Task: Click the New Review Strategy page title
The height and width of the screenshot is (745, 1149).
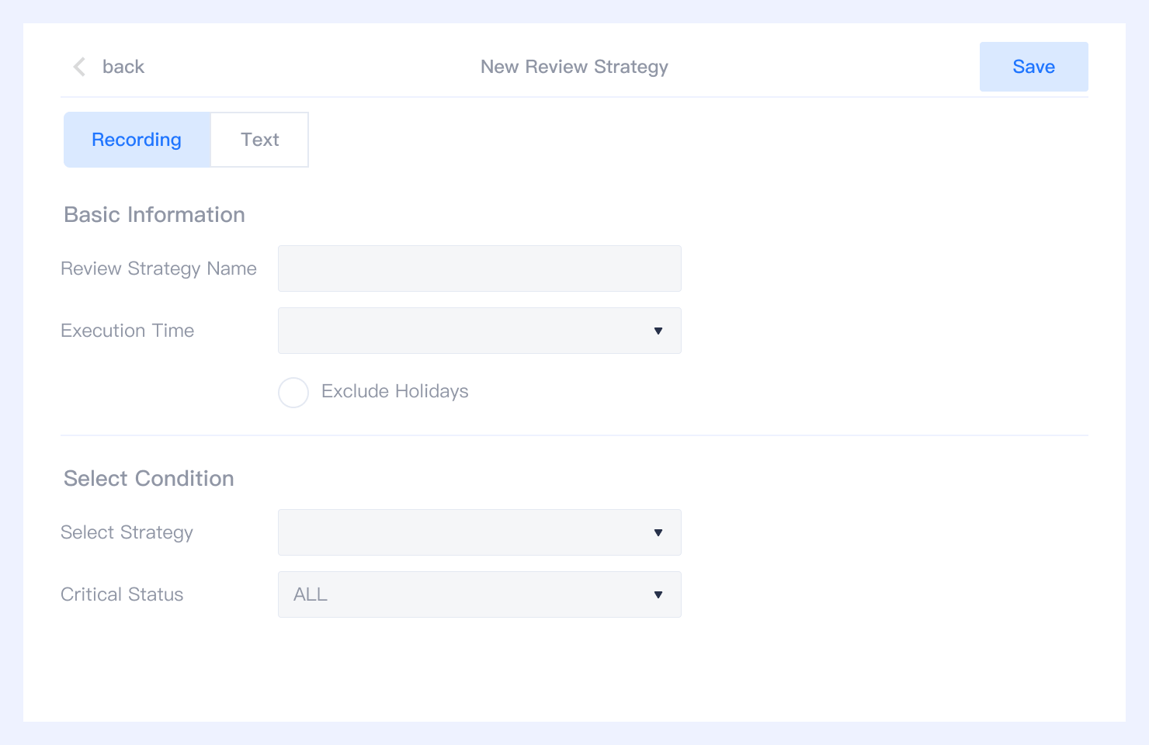Action: click(x=574, y=67)
